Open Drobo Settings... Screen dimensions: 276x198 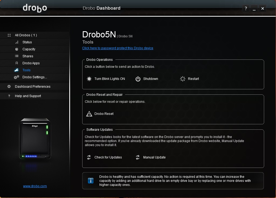(34, 77)
